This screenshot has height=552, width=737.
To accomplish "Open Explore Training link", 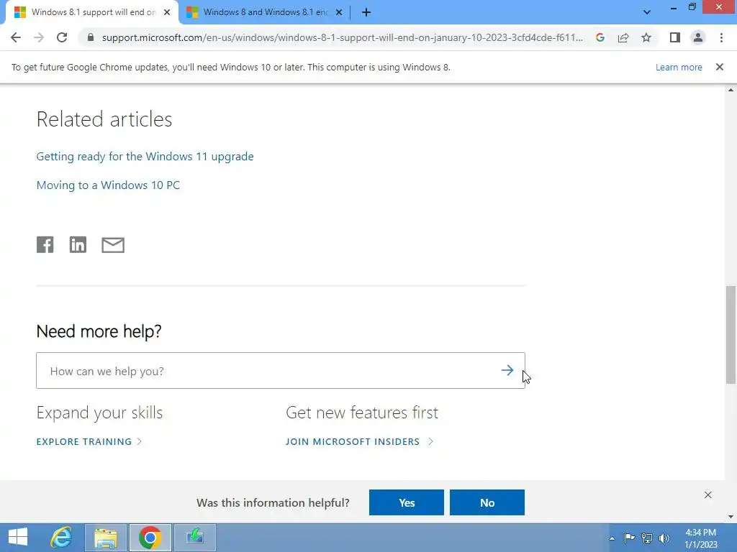I will pyautogui.click(x=89, y=442).
